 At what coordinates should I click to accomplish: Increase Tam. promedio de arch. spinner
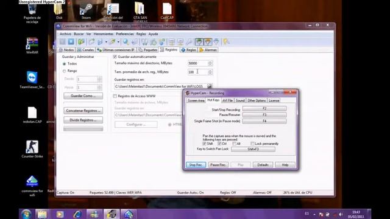[210, 71]
